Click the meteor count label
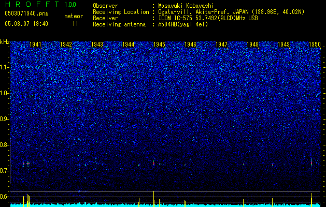 tap(74, 16)
